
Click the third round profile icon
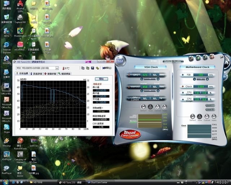(205, 57)
